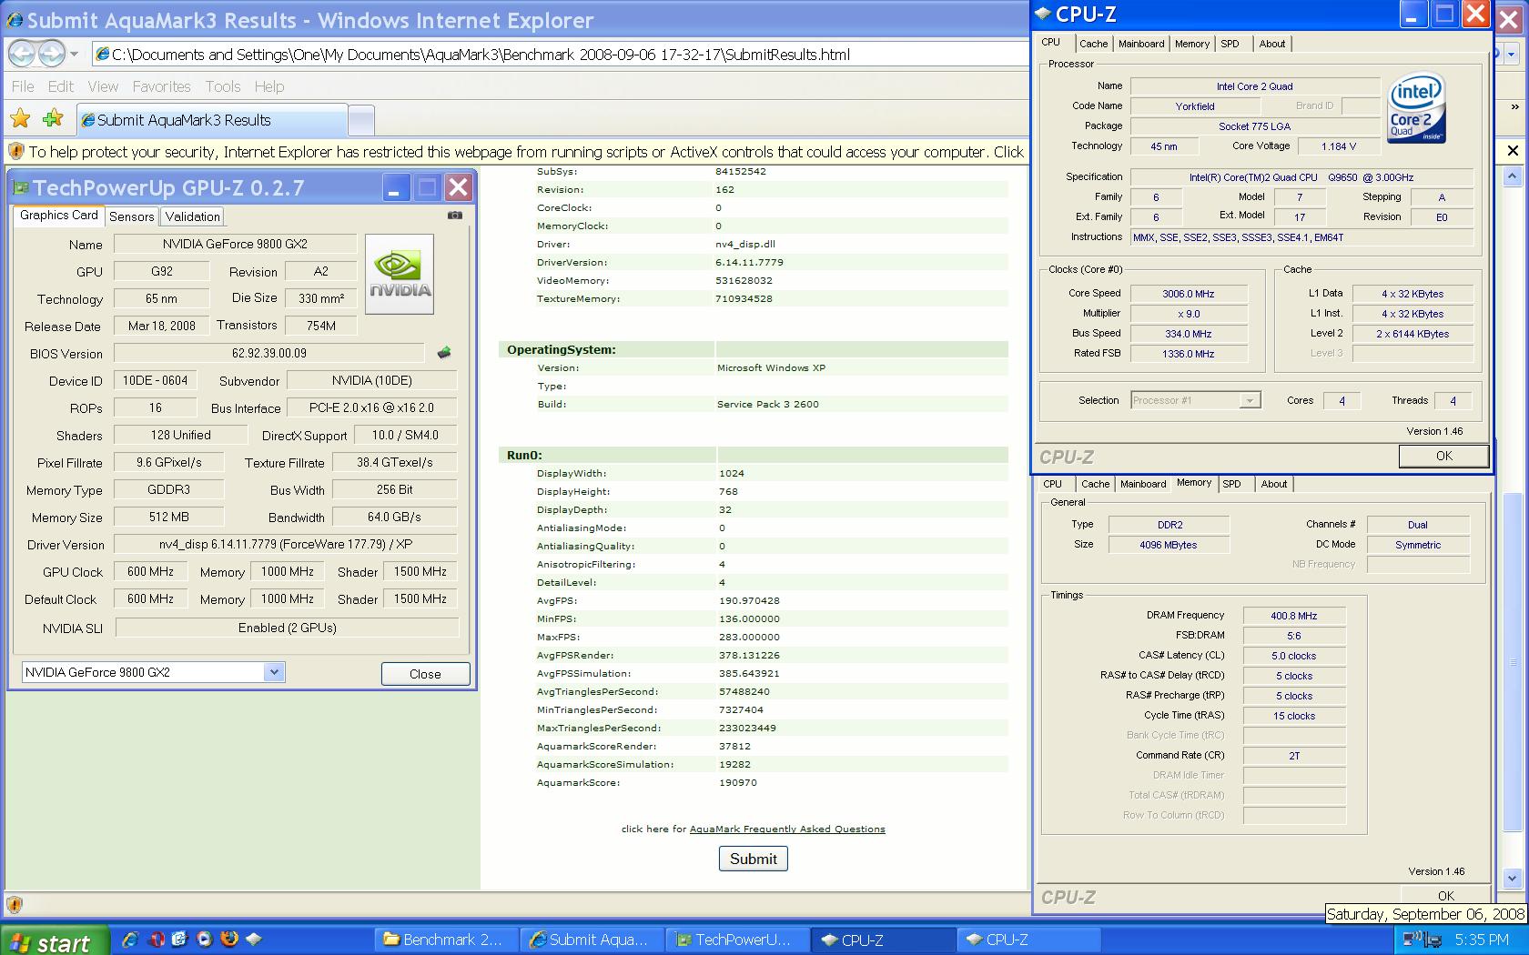Click the third Quick Launch icon beside Opera
The width and height of the screenshot is (1529, 955).
point(179,939)
